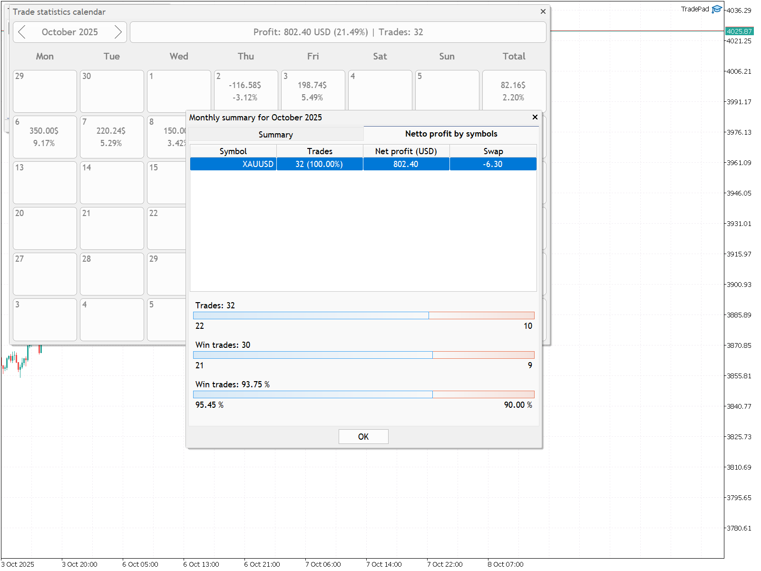Click the TradePad label on chart
Viewport: 761px width, 571px height.
pyautogui.click(x=695, y=9)
